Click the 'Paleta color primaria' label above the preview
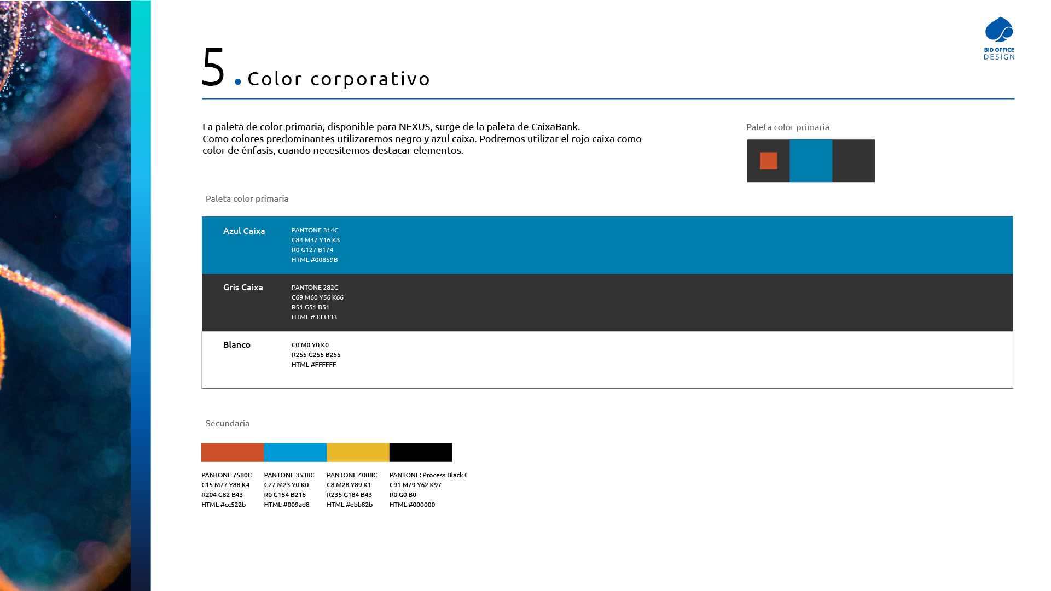Screen dimensions: 1051x591 (788, 127)
